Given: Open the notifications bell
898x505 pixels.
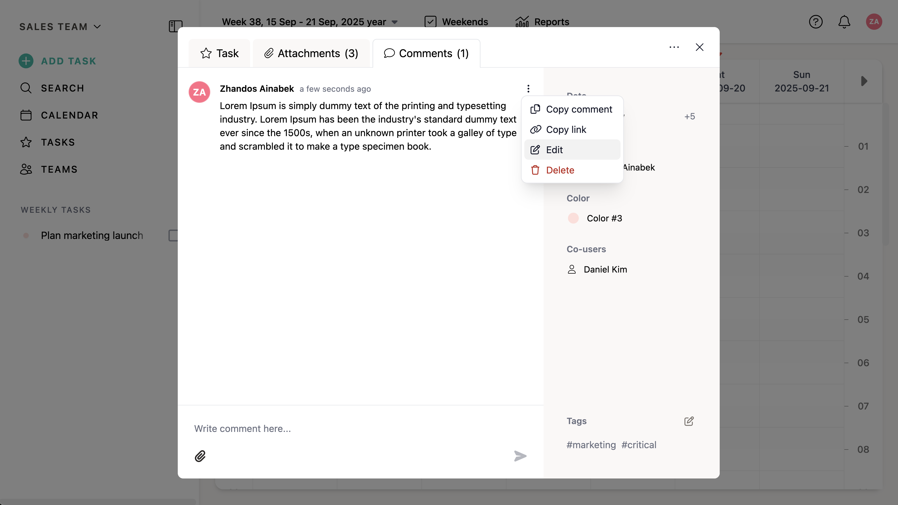Looking at the screenshot, I should 844,22.
